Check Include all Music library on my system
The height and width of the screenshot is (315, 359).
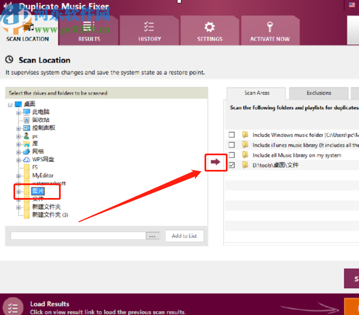point(231,155)
